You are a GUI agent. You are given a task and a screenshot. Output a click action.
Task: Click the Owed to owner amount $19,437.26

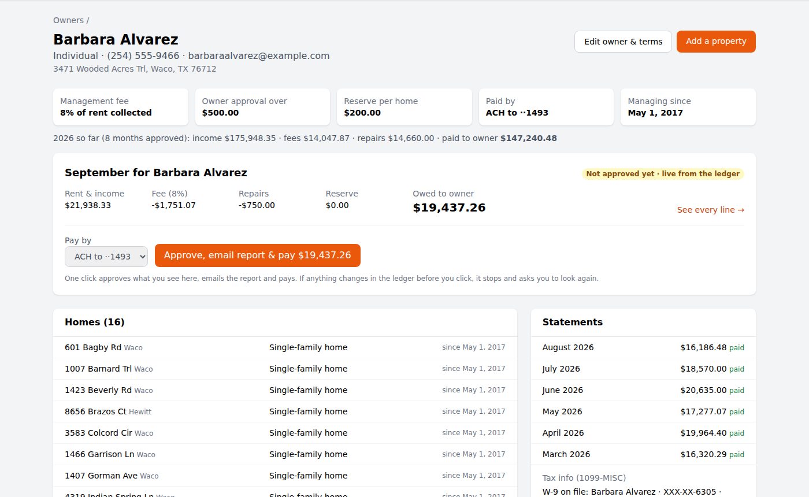click(x=449, y=207)
